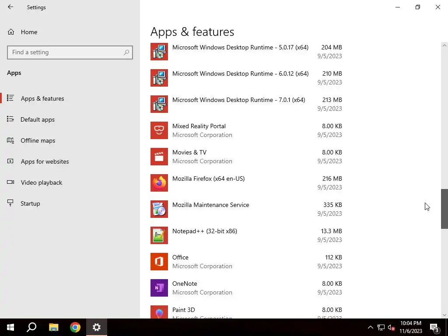Click the Mixed Reality Portal headset icon
Screen dimensions: 448x336
pos(159,130)
